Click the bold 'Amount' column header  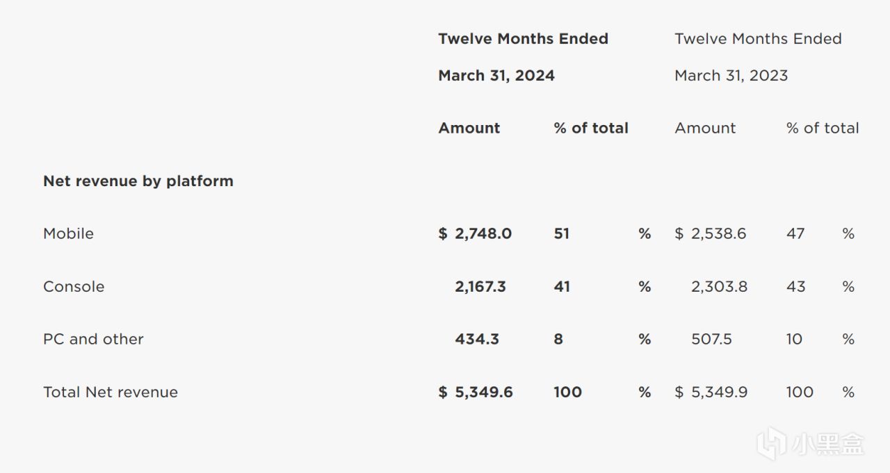[x=469, y=128]
